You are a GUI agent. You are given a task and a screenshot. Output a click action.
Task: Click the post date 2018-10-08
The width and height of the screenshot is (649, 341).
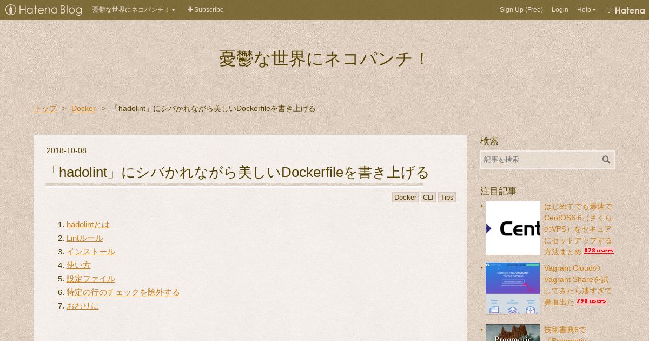tap(67, 150)
